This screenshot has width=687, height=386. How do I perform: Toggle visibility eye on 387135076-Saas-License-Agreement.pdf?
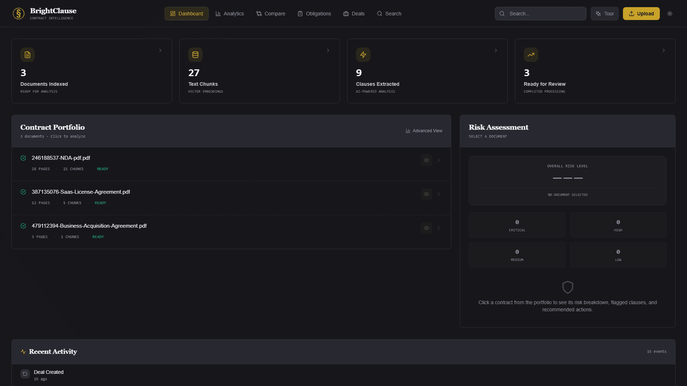(x=426, y=194)
